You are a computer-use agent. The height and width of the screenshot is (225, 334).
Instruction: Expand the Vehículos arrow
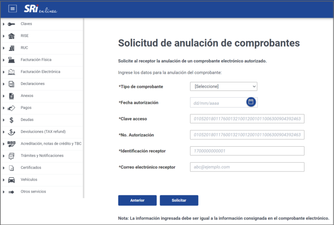tap(3, 180)
